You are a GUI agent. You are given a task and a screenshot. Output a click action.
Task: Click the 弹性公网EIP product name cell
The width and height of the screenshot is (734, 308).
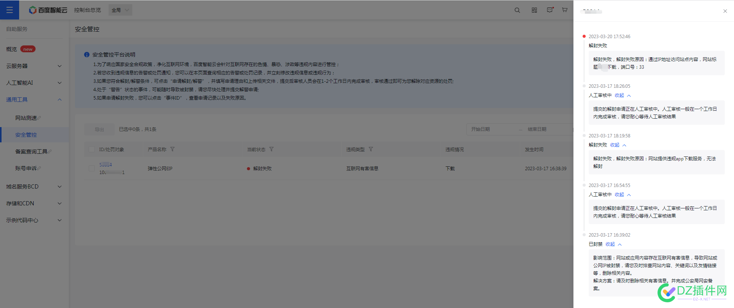(160, 168)
